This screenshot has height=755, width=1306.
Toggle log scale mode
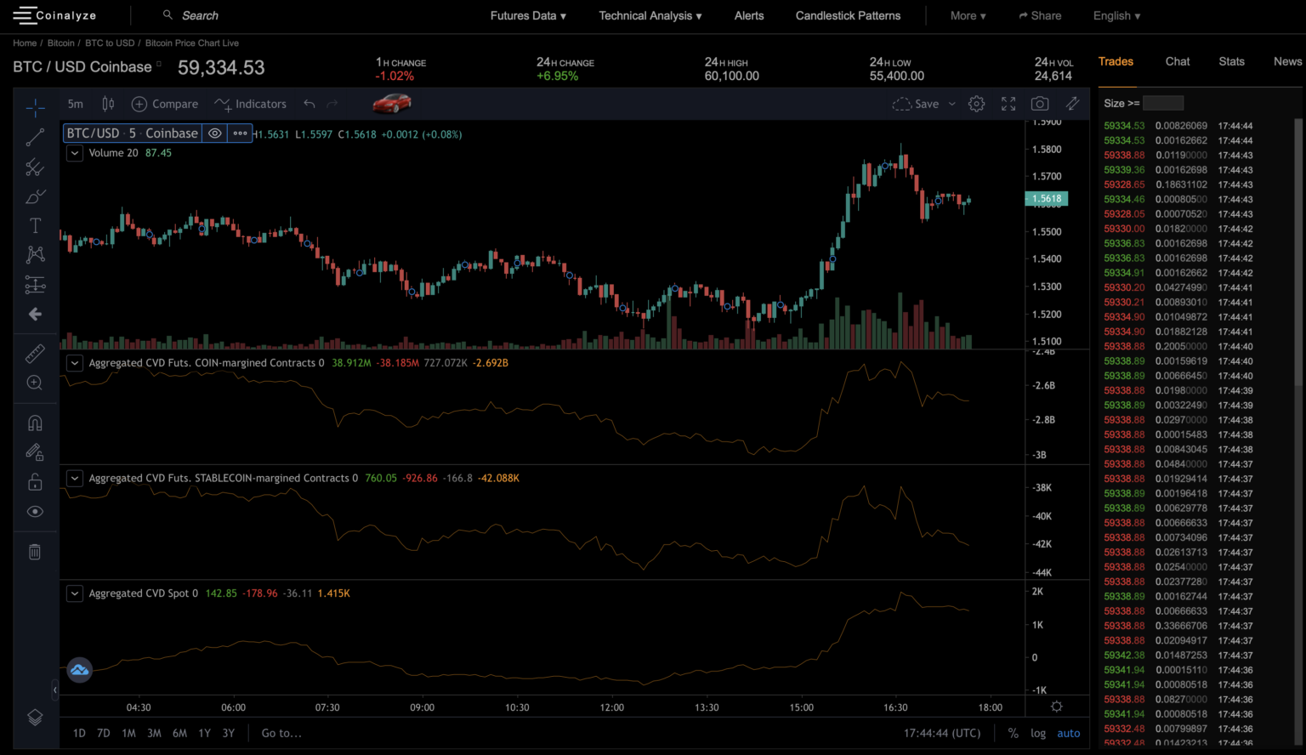(x=1038, y=733)
